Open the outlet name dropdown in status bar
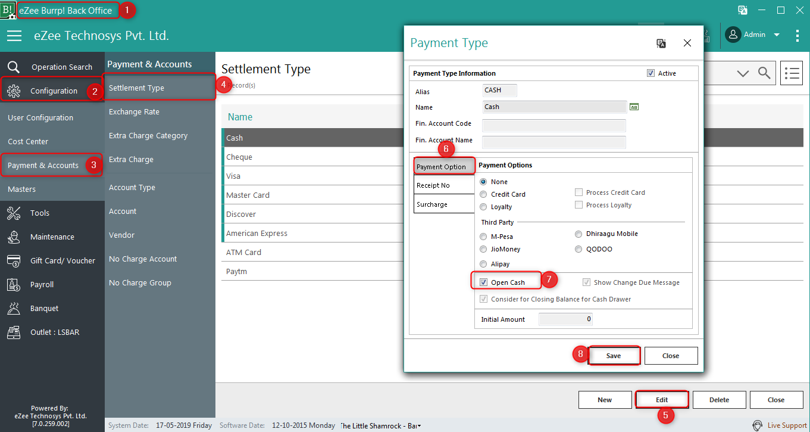 419,426
